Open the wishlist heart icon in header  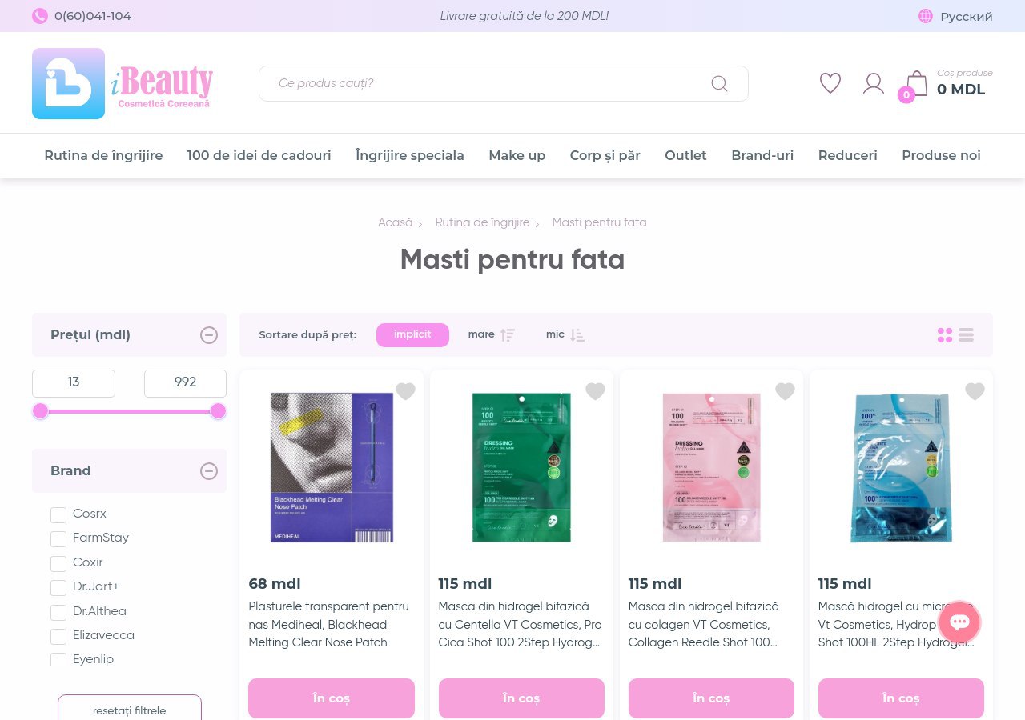830,83
